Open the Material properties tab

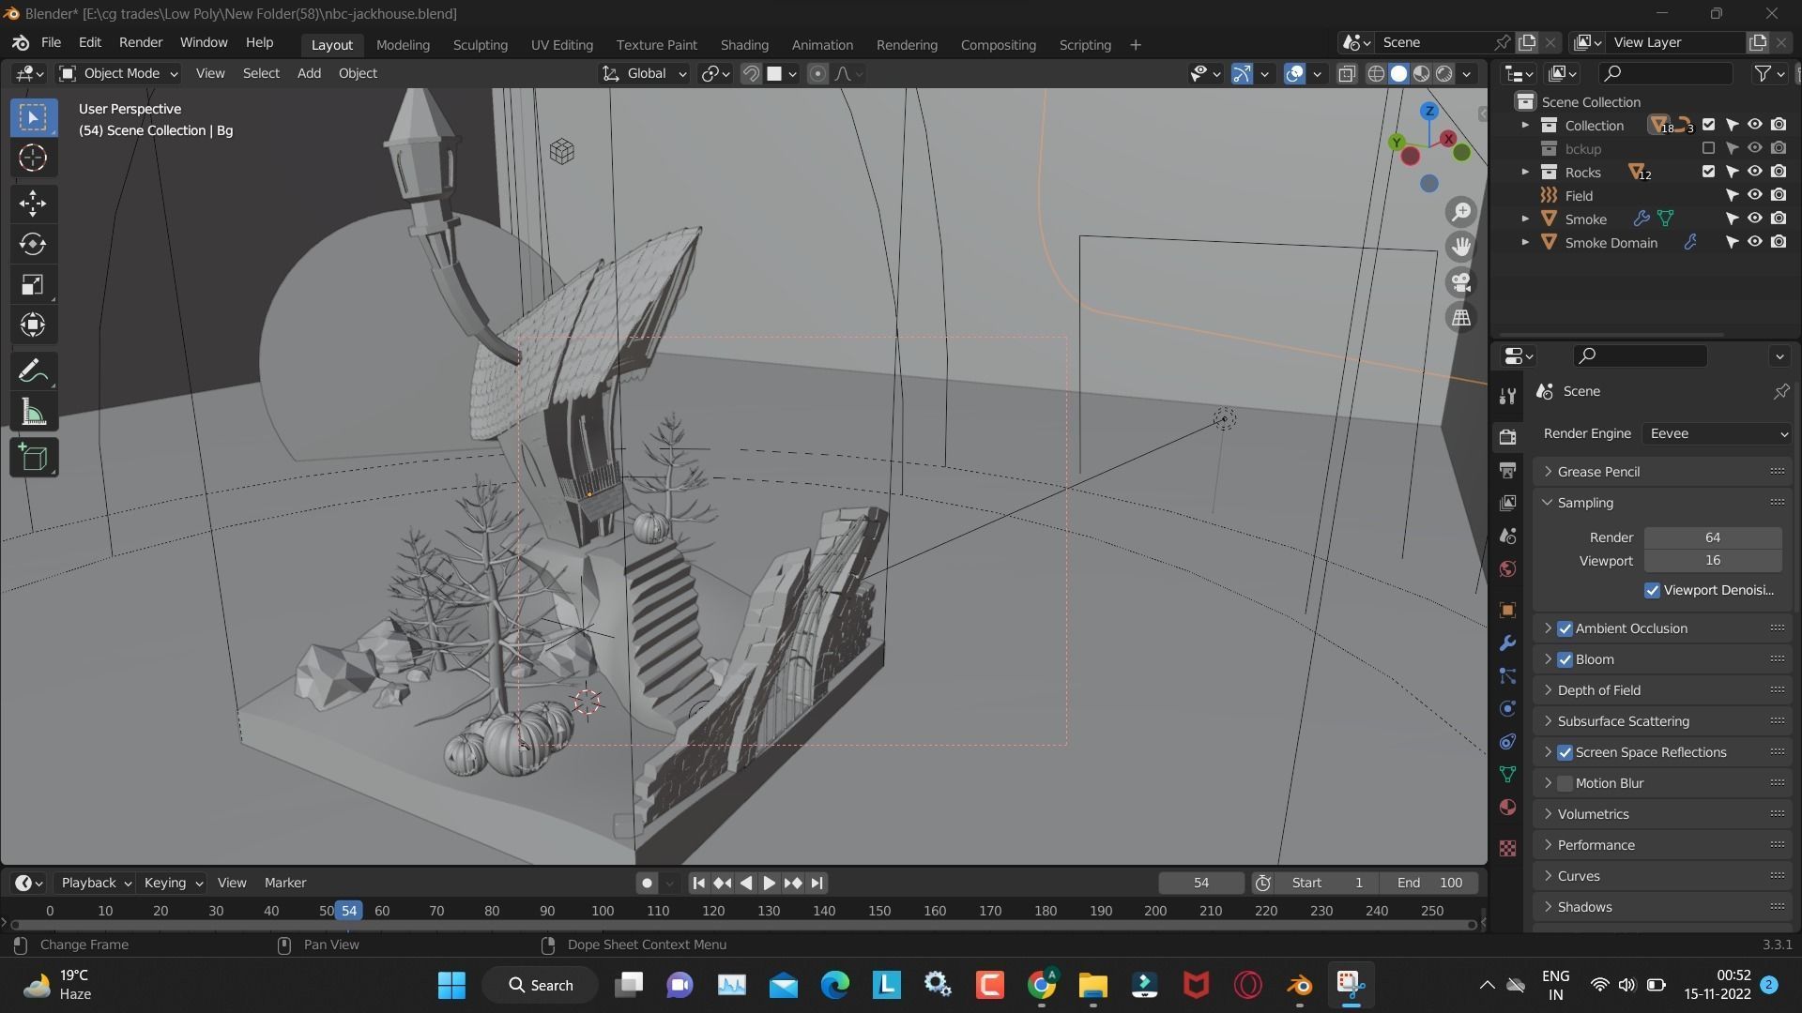pos(1507,808)
